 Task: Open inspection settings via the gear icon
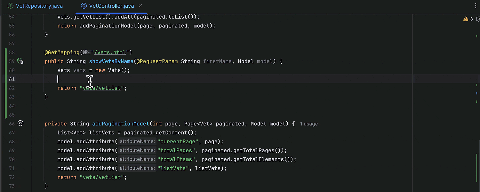click(478, 19)
